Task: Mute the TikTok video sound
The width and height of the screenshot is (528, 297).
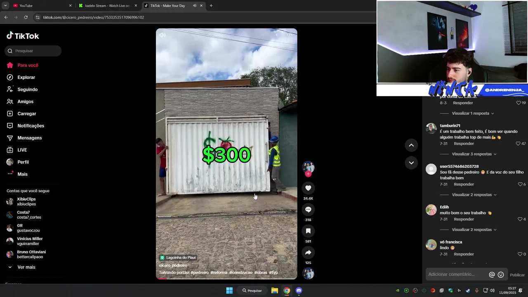Action: 163,35
